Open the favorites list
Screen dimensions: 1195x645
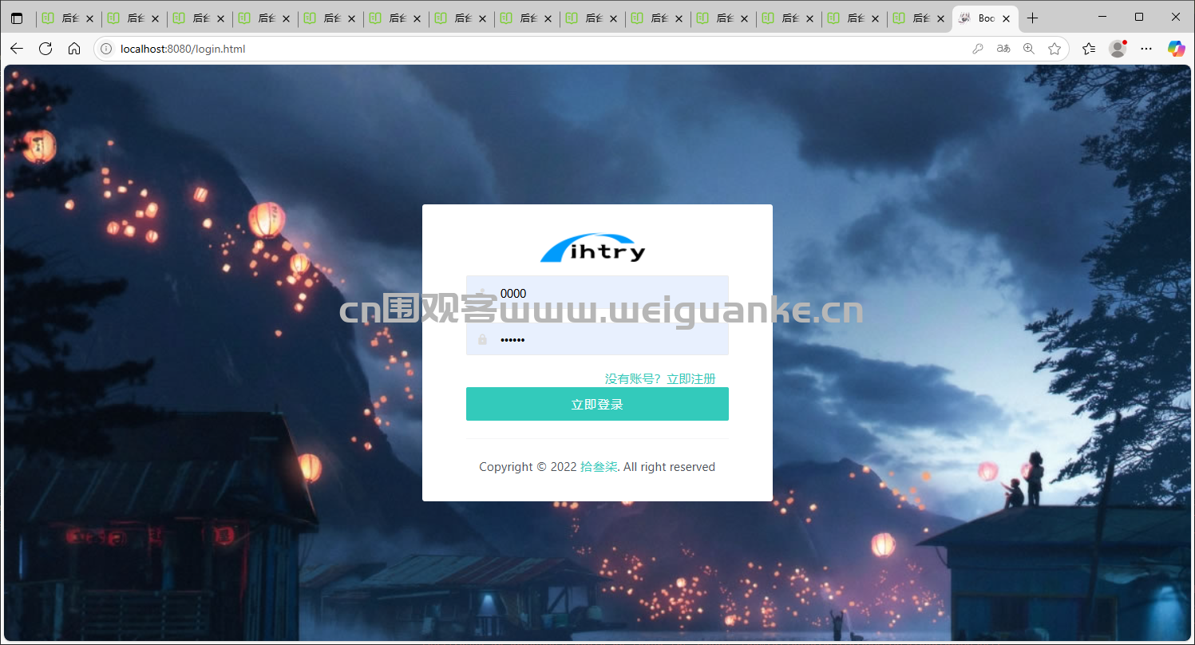coord(1089,49)
